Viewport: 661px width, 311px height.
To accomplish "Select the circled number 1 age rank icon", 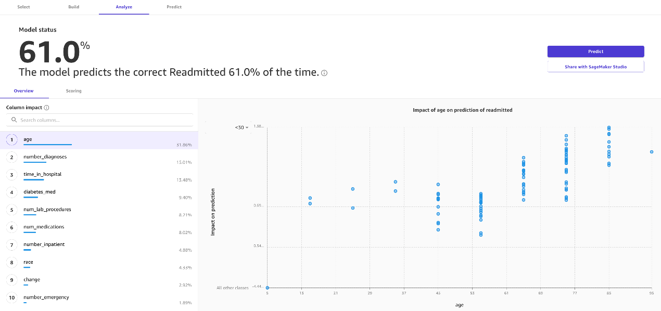I will [11, 140].
